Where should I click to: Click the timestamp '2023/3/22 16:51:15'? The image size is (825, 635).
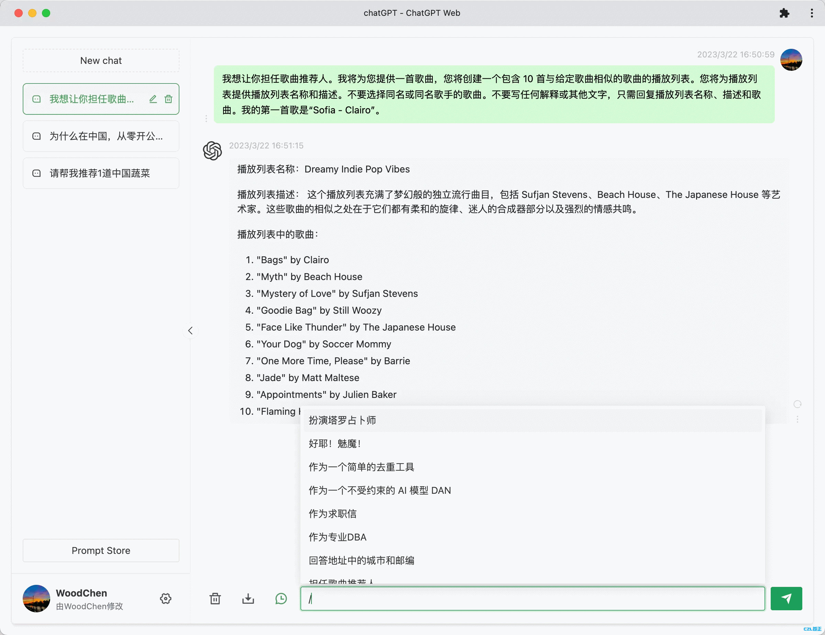point(266,145)
